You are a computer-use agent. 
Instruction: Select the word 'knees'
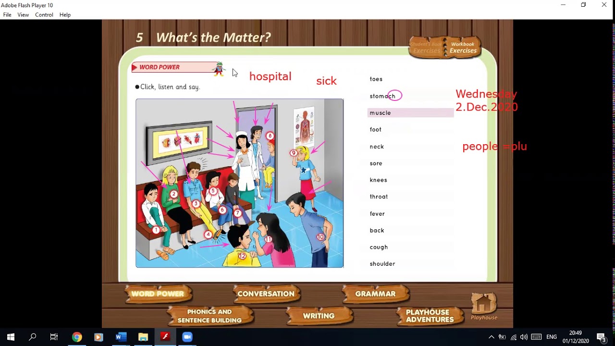pos(379,180)
